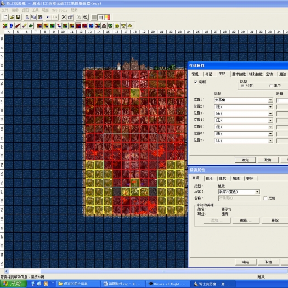Open the Windows 开始 Start button
The width and height of the screenshot is (288, 288).
point(13,284)
